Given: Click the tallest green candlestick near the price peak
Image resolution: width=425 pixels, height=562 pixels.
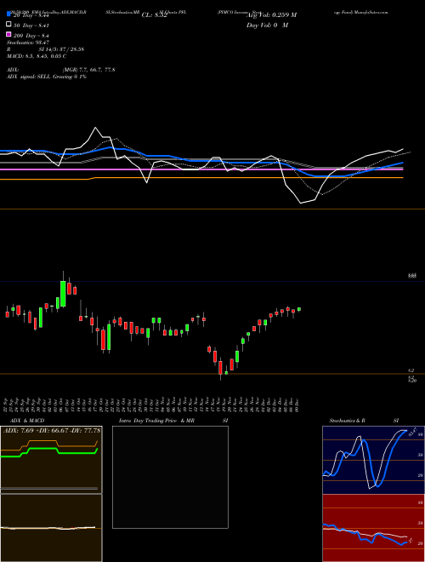Looking at the screenshot, I should 63,294.
